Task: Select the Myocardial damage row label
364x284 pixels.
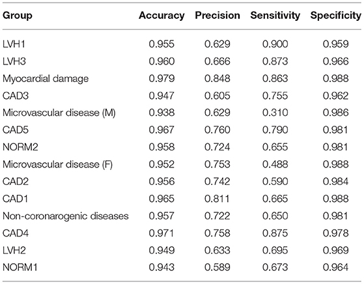Action: click(x=46, y=79)
